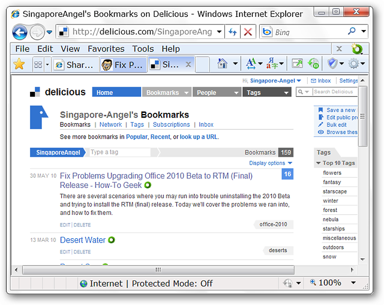Viewport: 384px width, 305px height.
Task: Click the empty New Tab button
Action: pyautogui.click(x=203, y=65)
